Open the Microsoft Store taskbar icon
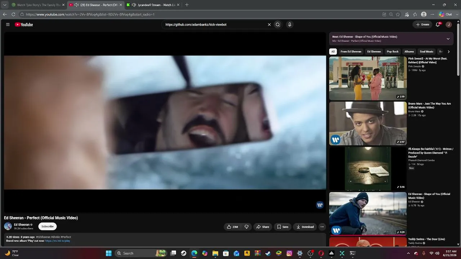 [x=226, y=253]
